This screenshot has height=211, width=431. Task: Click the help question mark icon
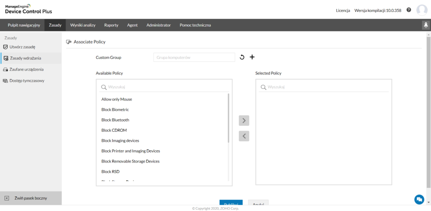pos(409,10)
